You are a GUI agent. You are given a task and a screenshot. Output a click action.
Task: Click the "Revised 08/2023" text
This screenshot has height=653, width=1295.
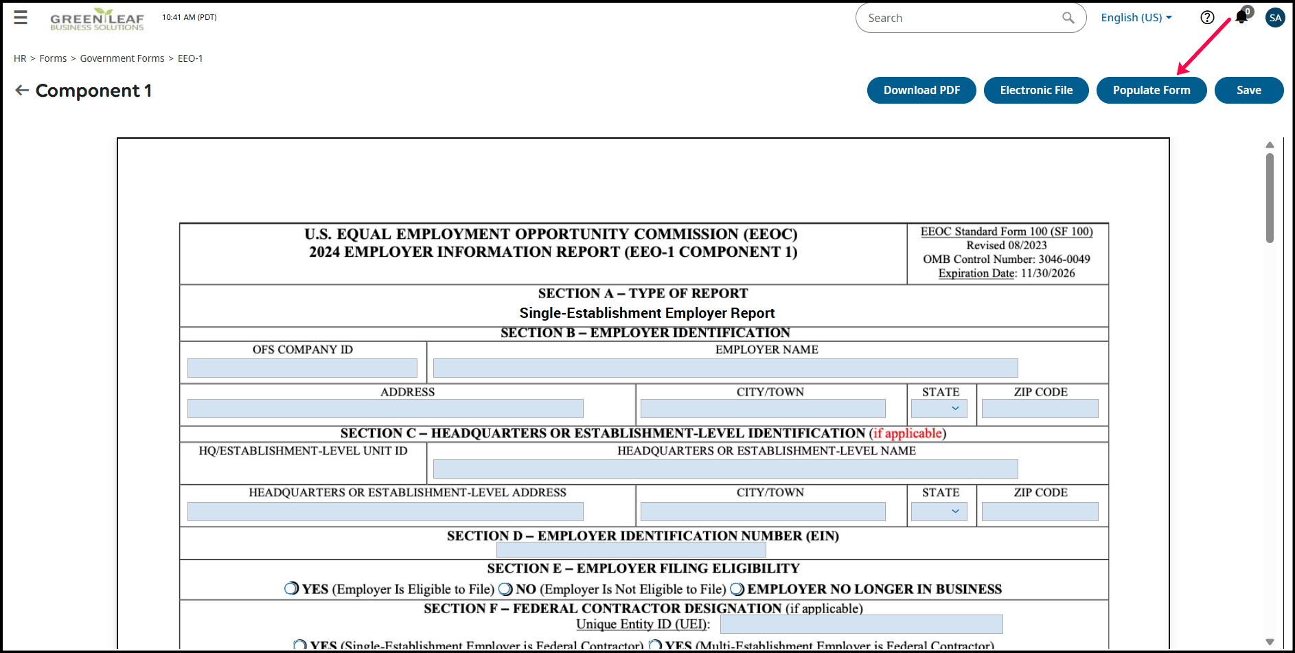click(x=1007, y=245)
